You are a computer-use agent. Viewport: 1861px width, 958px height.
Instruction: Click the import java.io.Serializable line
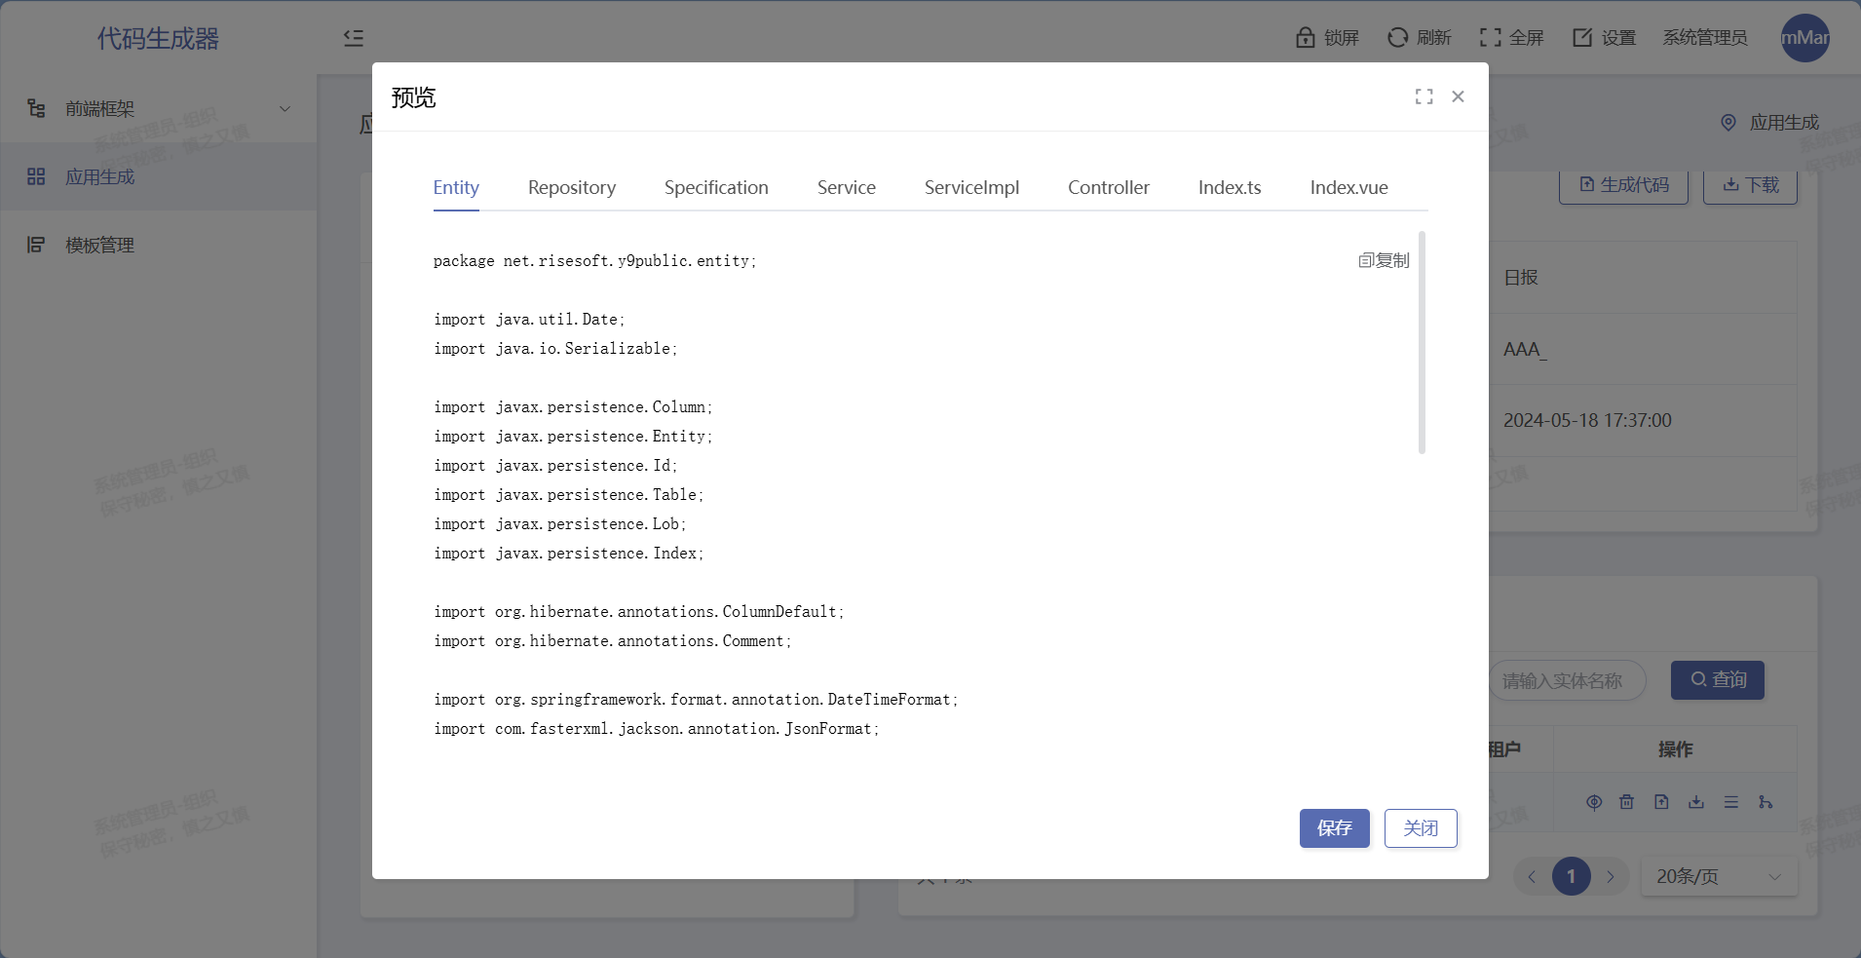pyautogui.click(x=555, y=349)
